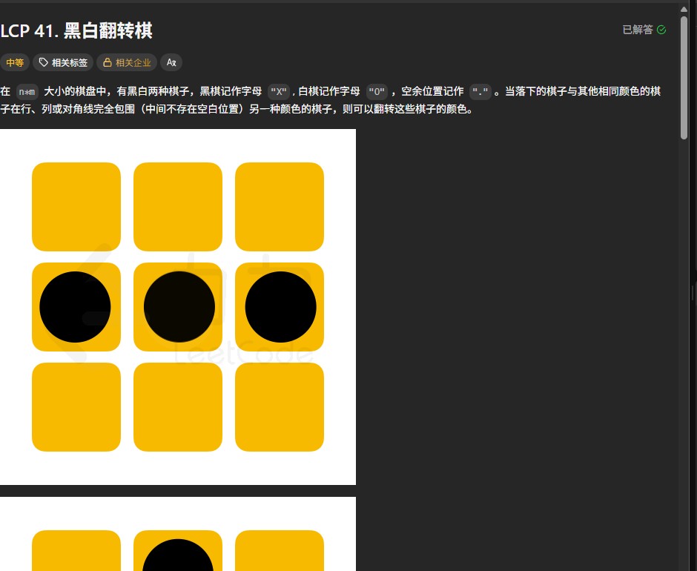Viewport: 697px width, 571px height.
Task: Click the inline code "O"
Action: pyautogui.click(x=377, y=92)
